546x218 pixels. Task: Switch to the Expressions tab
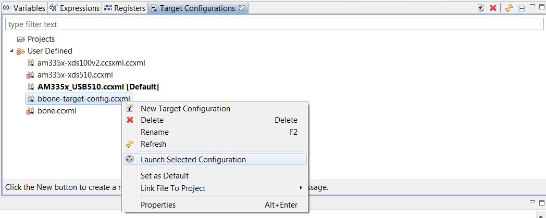coord(75,8)
